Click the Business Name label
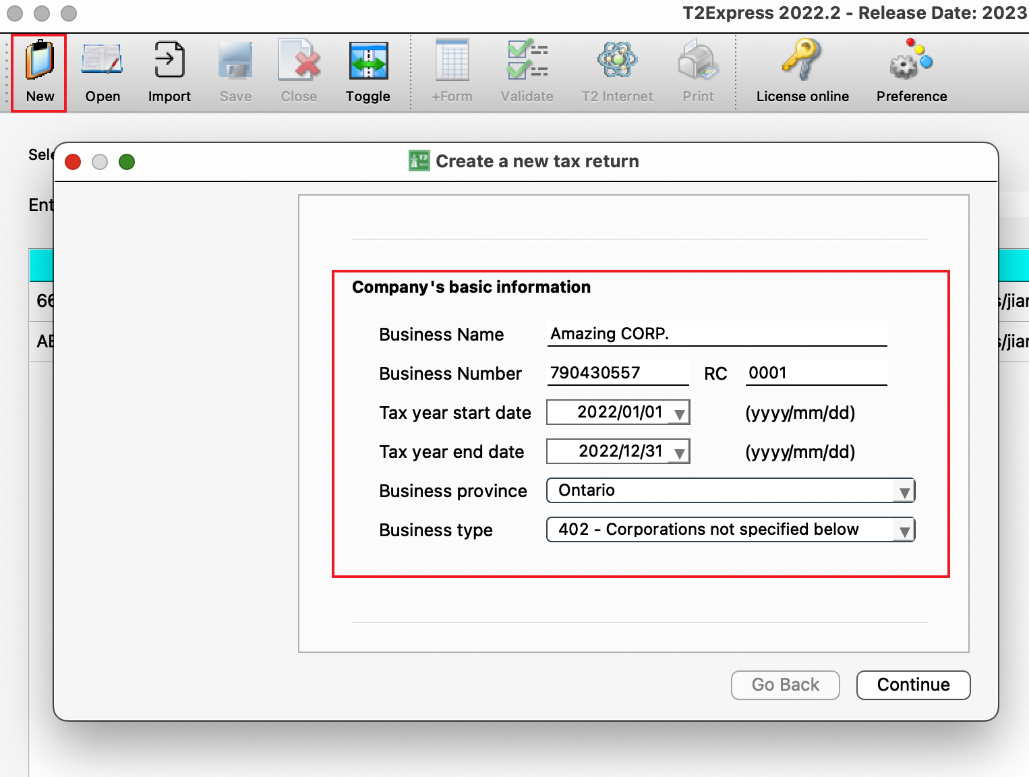The image size is (1029, 777). (442, 335)
